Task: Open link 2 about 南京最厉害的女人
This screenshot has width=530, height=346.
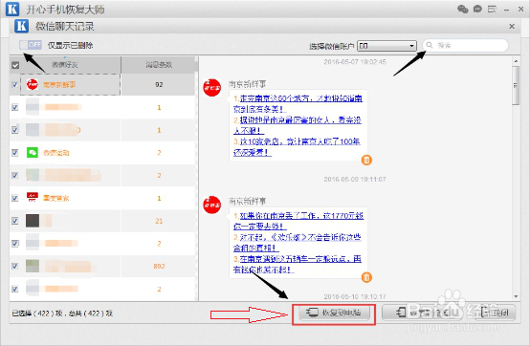Action: [298, 125]
